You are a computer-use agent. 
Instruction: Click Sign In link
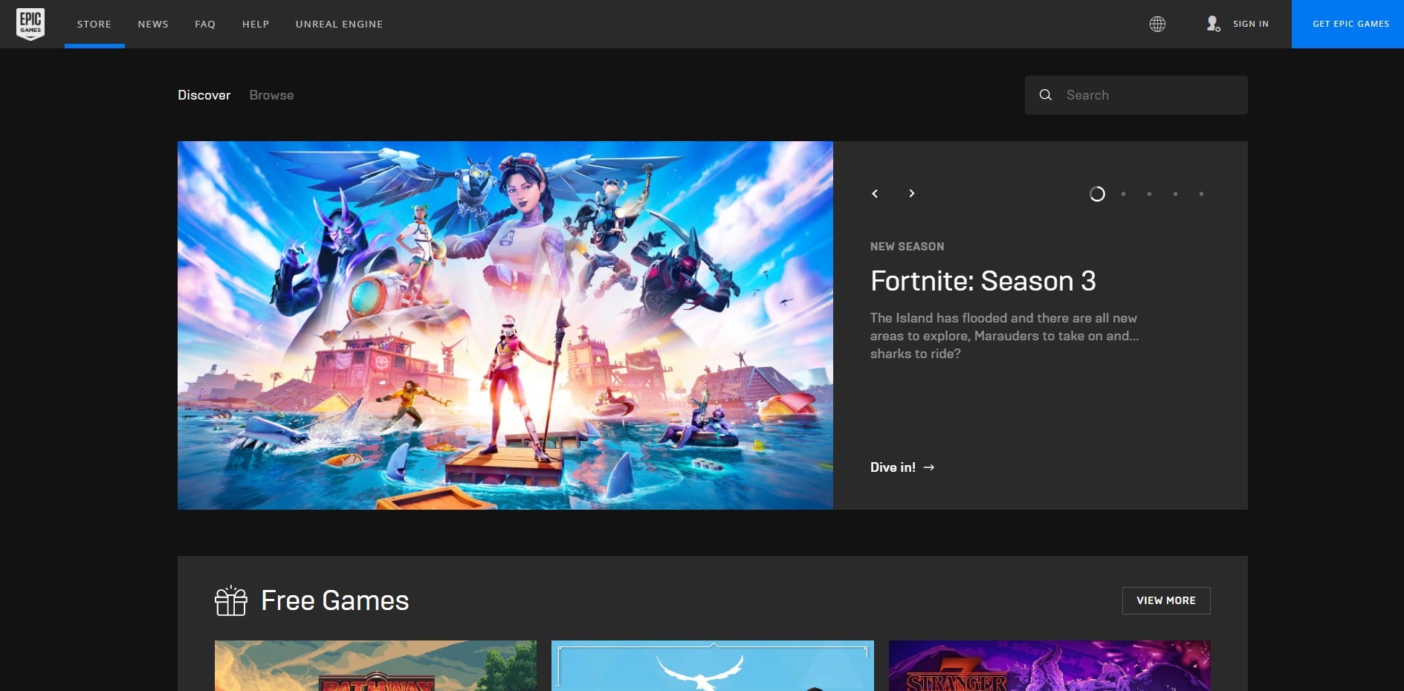click(x=1251, y=24)
